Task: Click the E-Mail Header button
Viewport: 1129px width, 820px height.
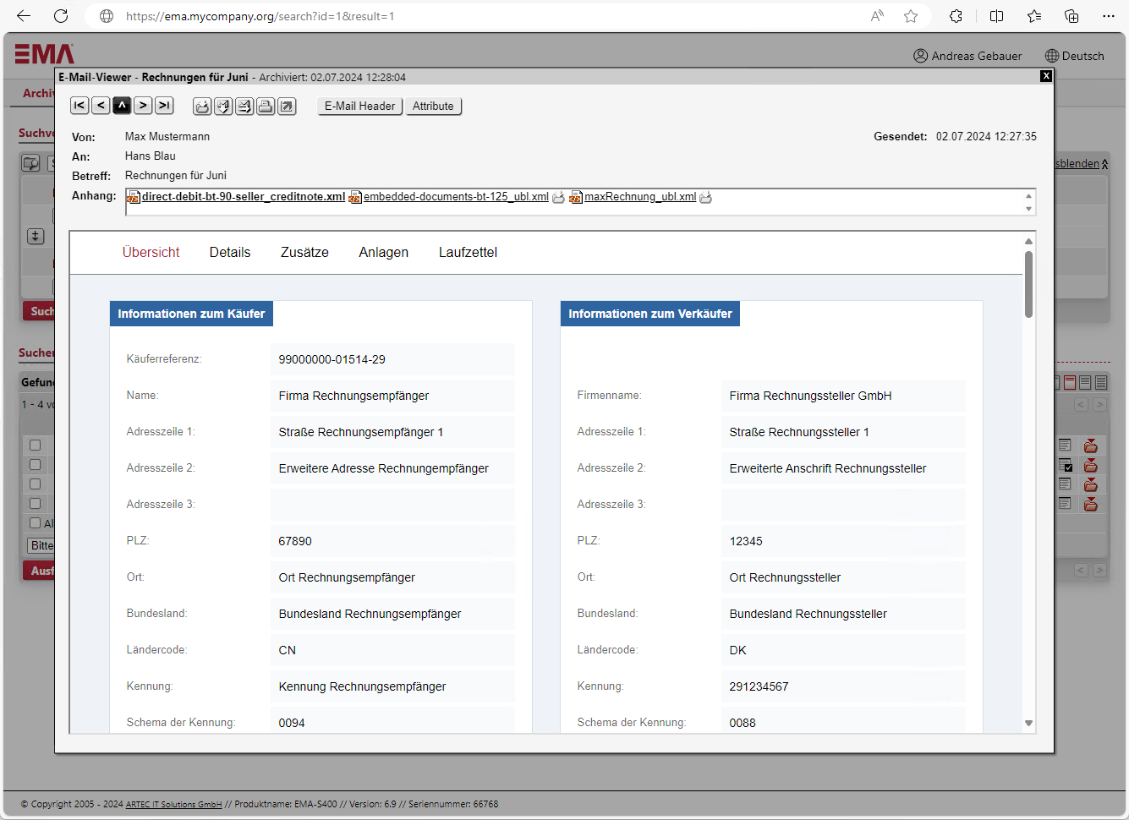Action: point(359,107)
